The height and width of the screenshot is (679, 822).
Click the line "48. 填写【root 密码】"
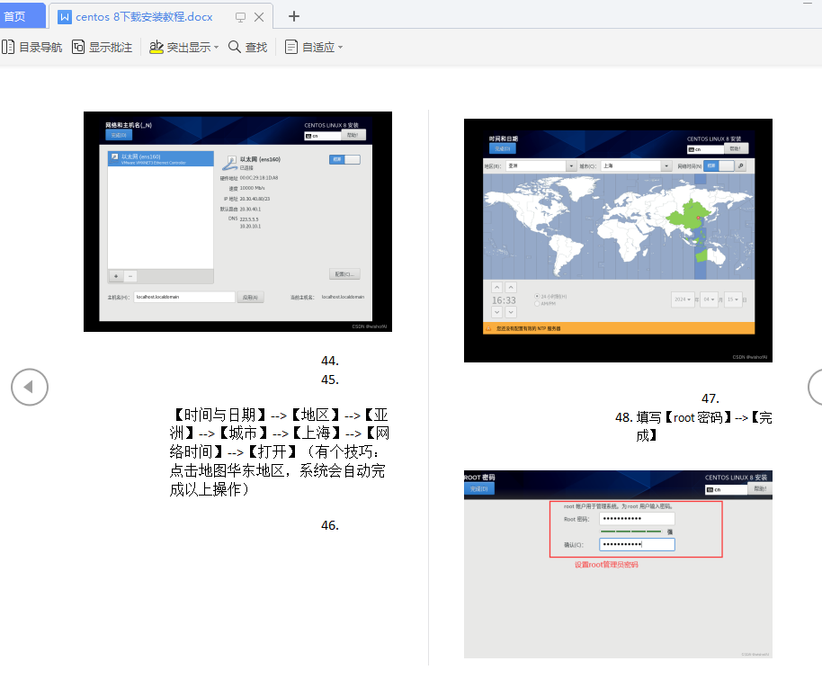[693, 417]
